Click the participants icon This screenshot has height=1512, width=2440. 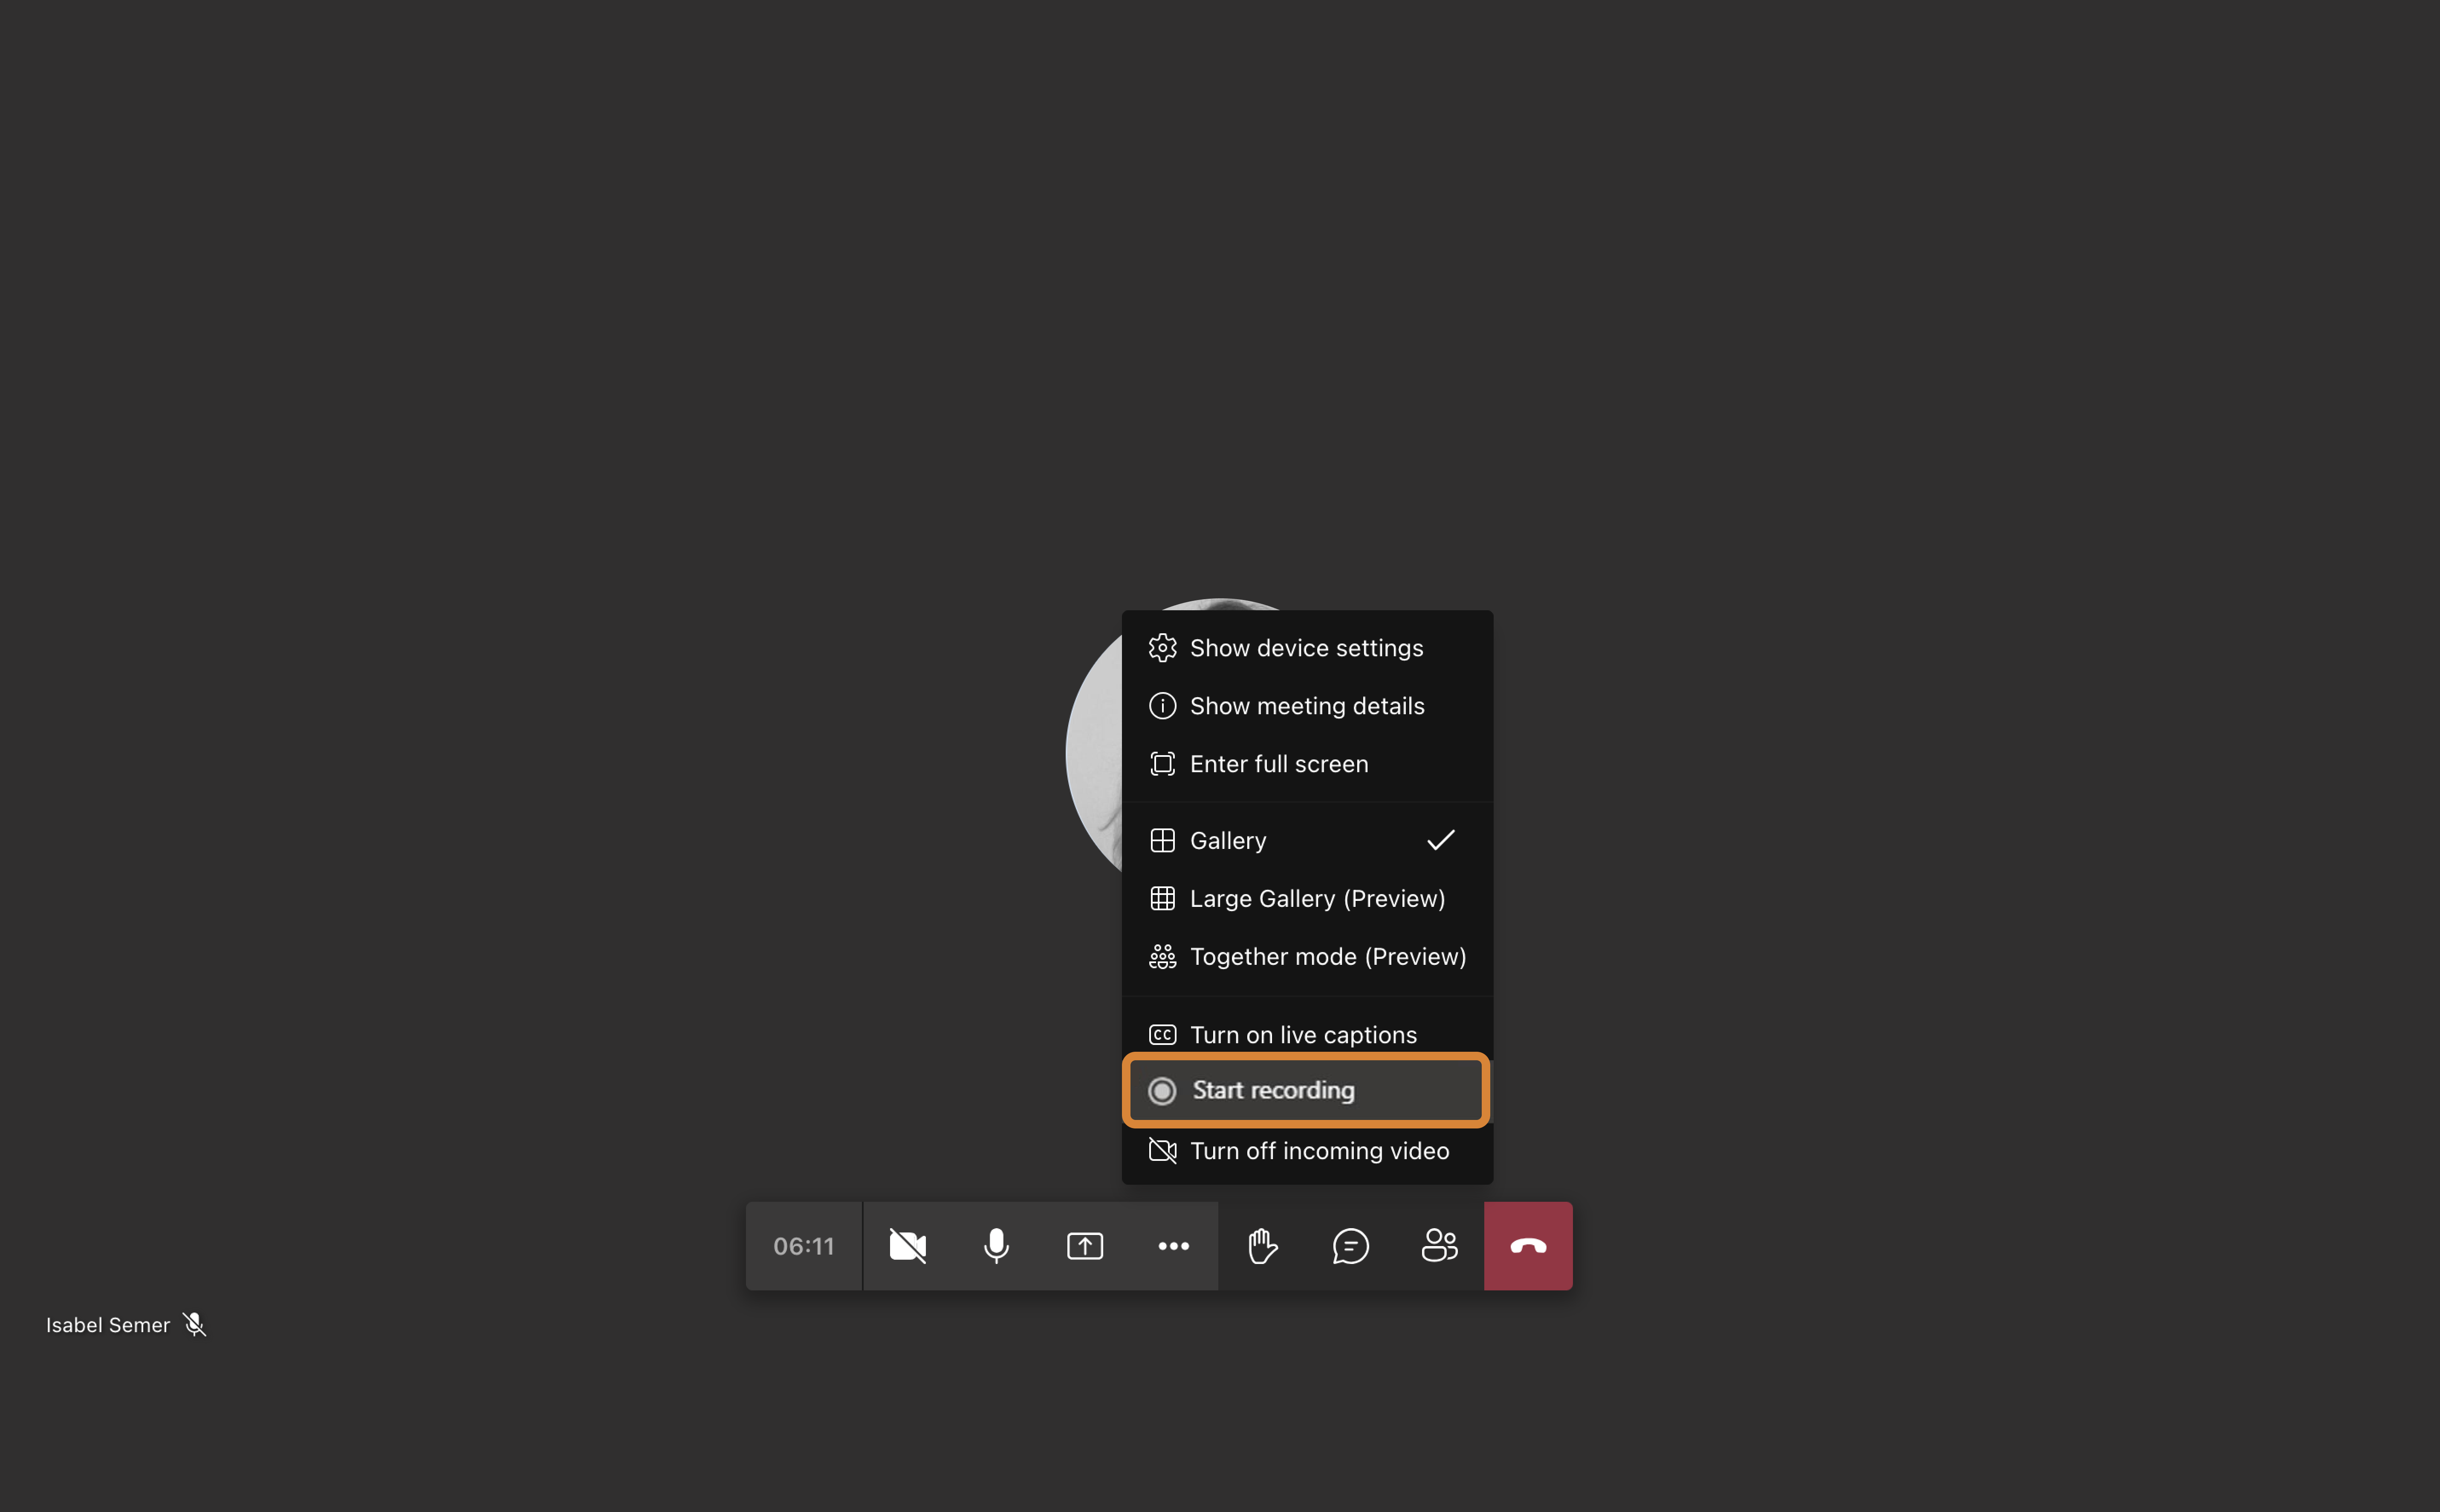click(x=1438, y=1244)
